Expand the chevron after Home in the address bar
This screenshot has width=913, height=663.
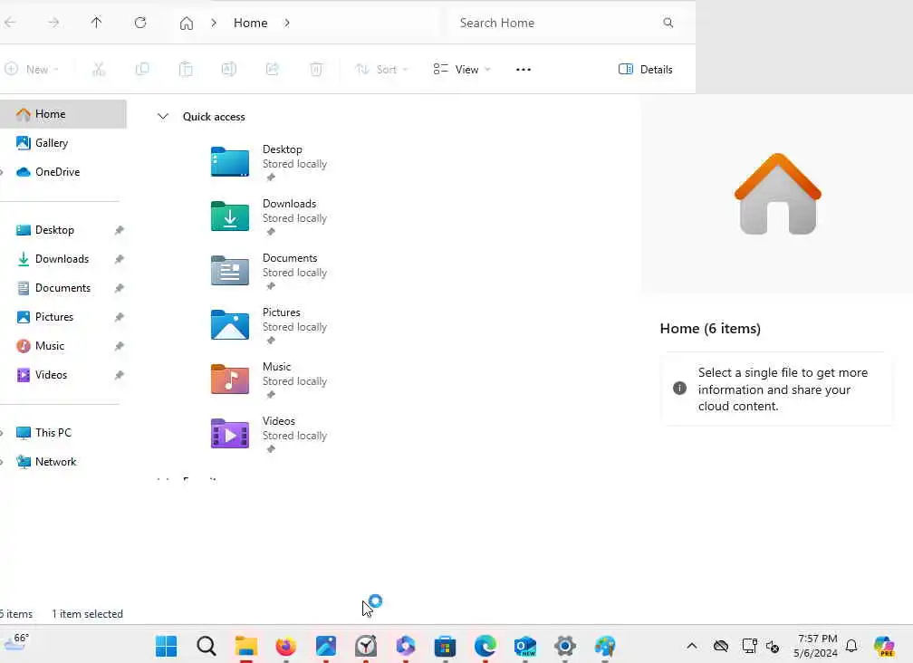287,23
